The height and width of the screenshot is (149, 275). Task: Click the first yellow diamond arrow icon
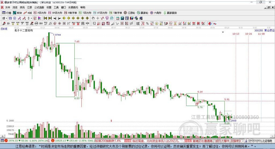coord(64,18)
